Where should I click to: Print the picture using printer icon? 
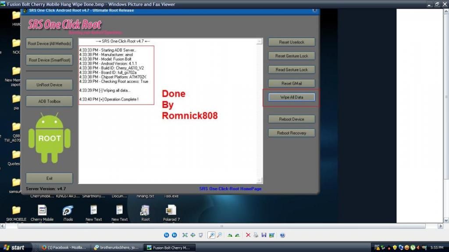pyautogui.click(x=256, y=235)
